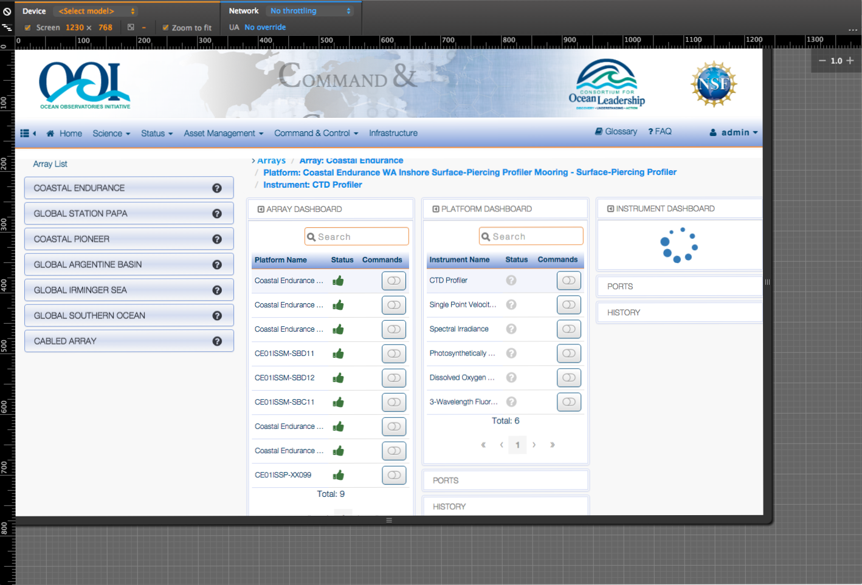Screen dimensions: 862x585
Task: Click the zoom-in plus icon
Action: 850,61
